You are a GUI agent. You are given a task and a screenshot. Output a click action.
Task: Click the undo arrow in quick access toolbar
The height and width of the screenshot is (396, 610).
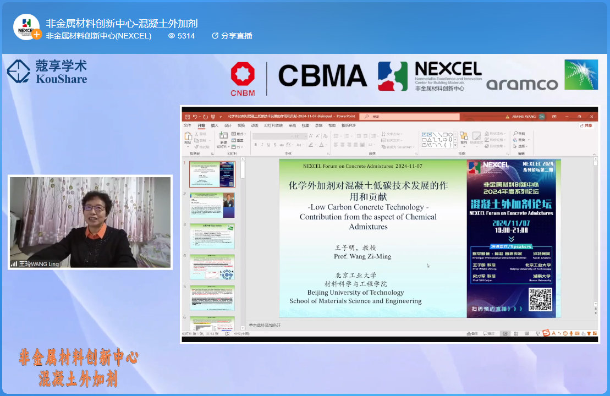point(195,117)
